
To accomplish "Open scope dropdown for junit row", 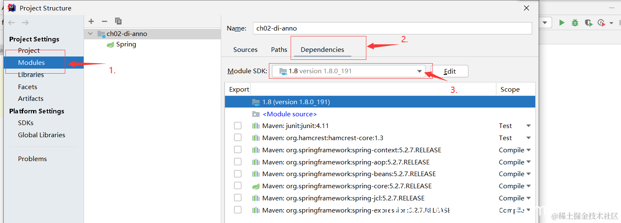I will (x=529, y=126).
